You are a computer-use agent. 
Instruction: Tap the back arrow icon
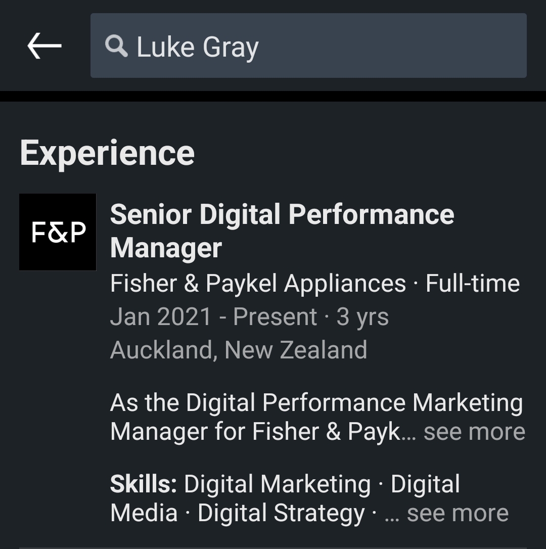[x=44, y=46]
